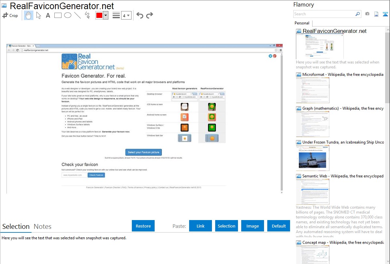Image resolution: width=390 pixels, height=264 pixels.
Task: Switch to the Personal tab
Action: [x=302, y=23]
